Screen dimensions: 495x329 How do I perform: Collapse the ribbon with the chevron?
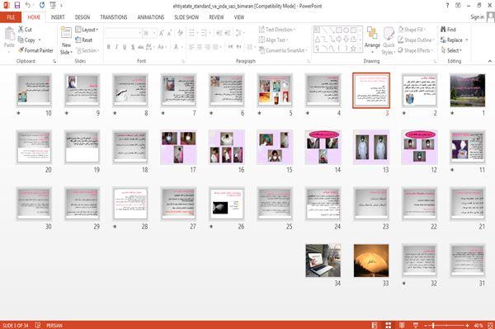490,61
